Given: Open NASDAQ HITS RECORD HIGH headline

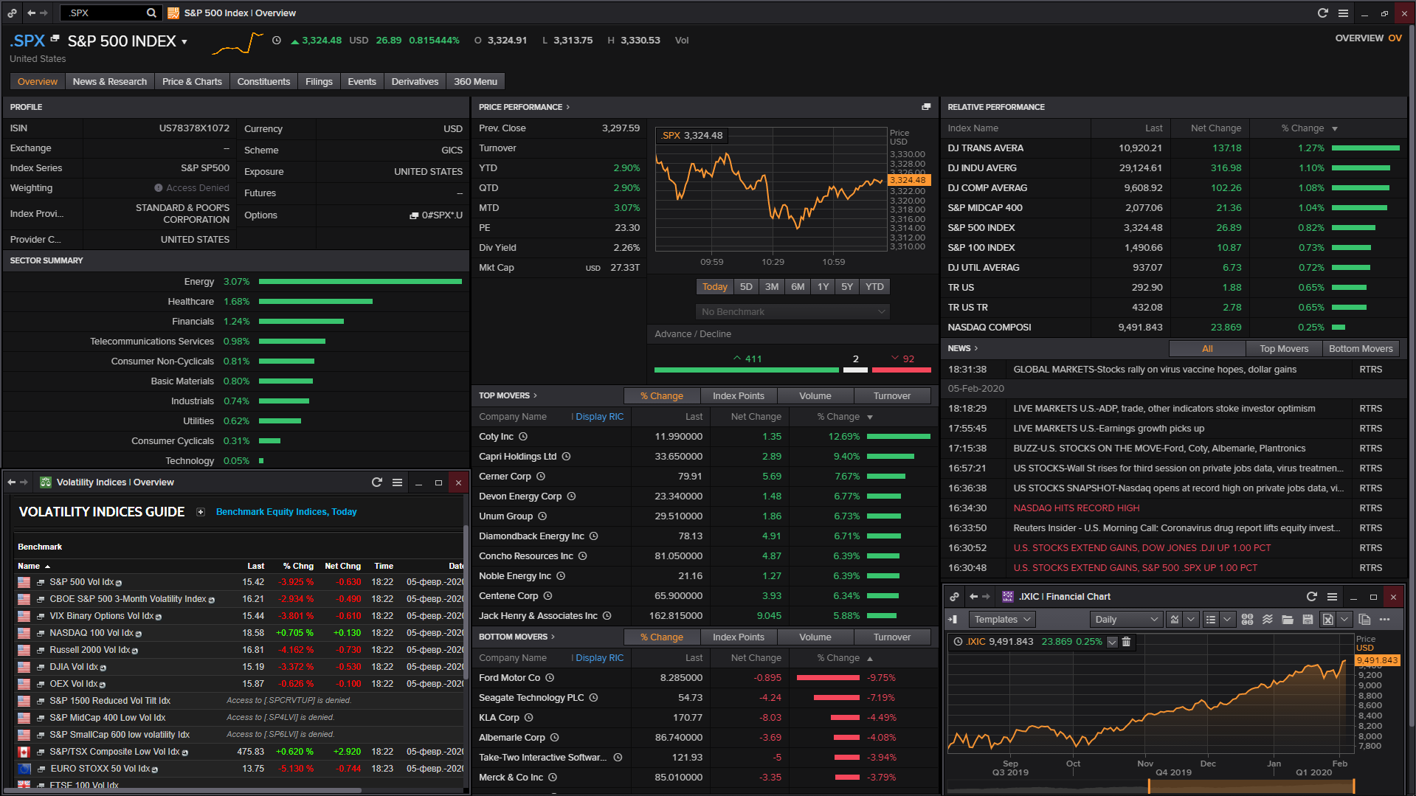Looking at the screenshot, I should click(1077, 508).
